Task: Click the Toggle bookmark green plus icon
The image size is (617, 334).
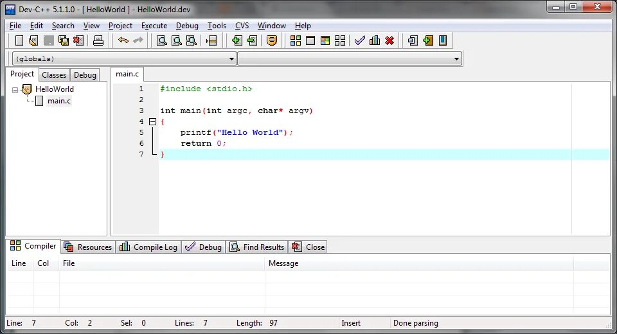Action: (x=428, y=40)
